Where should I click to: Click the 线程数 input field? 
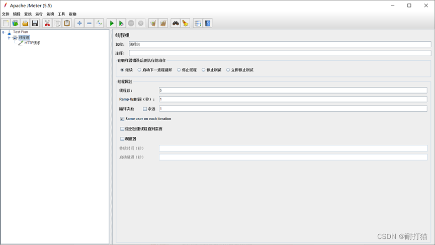[293, 90]
